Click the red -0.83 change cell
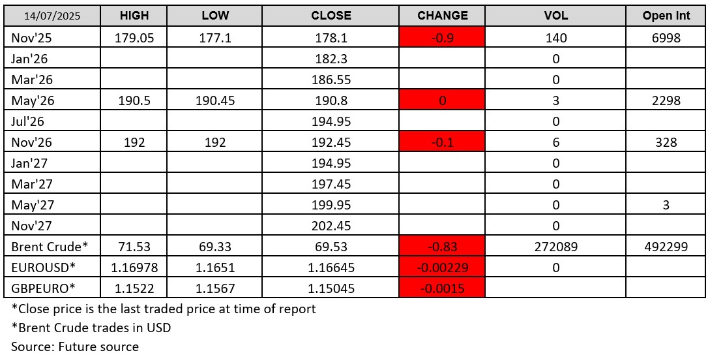The height and width of the screenshot is (353, 708). (442, 247)
